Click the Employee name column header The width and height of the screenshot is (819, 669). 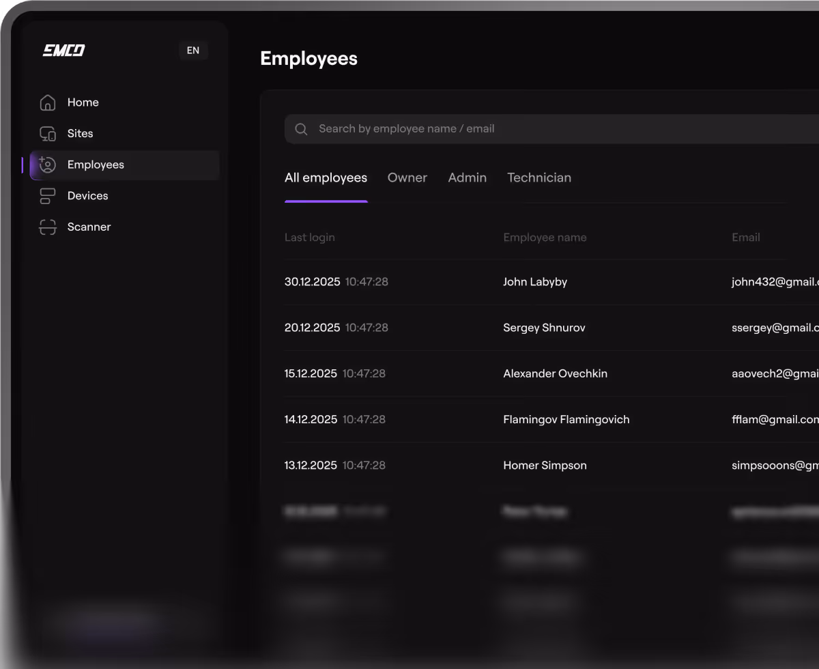(x=545, y=238)
